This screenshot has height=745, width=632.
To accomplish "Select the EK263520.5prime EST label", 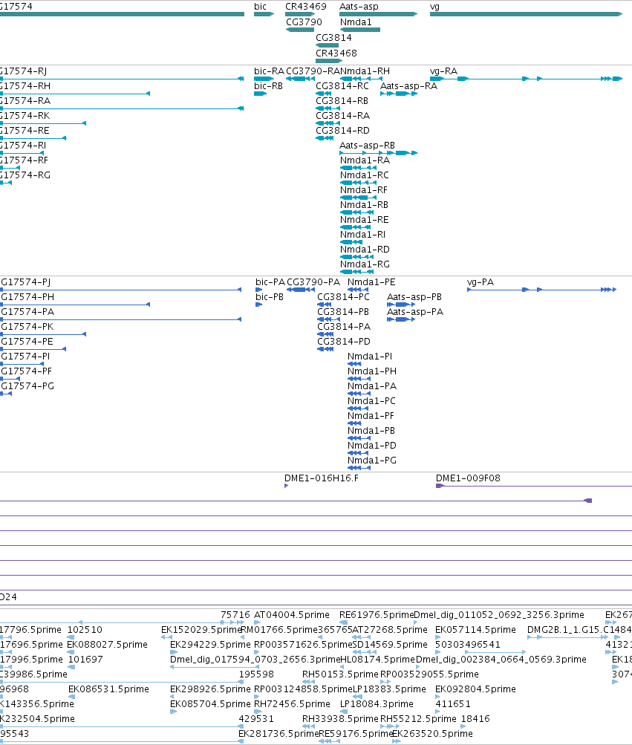I will (432, 734).
